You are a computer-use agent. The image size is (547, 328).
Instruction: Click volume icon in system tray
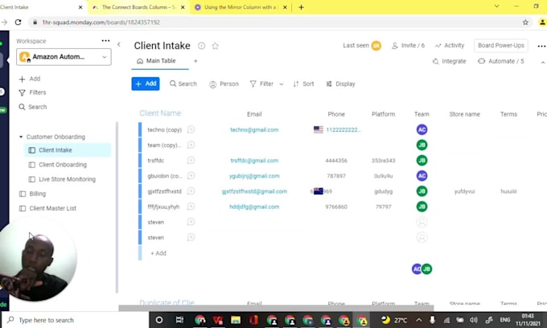[473, 320]
